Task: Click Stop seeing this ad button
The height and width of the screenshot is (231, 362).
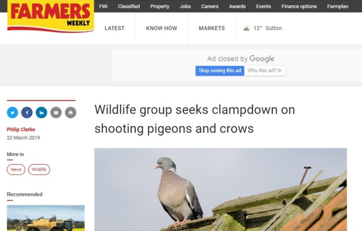Action: (220, 71)
